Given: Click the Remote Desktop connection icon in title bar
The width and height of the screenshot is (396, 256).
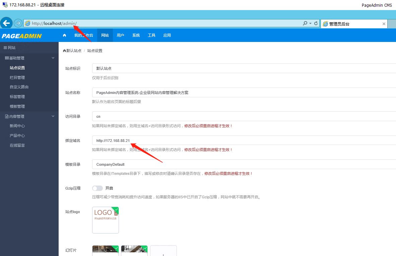Looking at the screenshot, I should (5, 5).
